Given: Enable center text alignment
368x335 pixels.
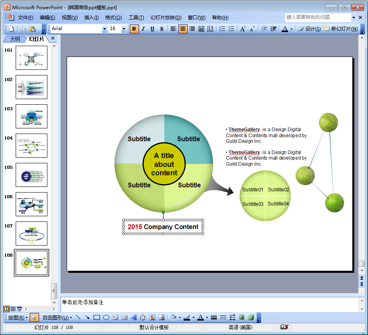Looking at the screenshot, I should [183, 29].
